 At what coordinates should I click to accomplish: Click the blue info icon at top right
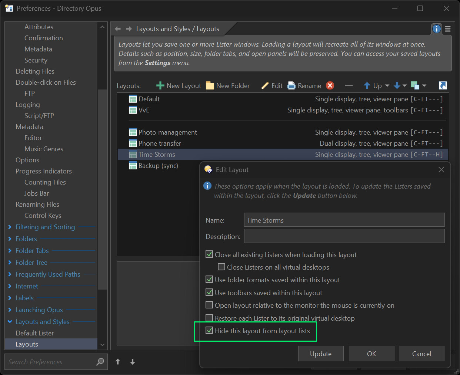[x=437, y=29]
